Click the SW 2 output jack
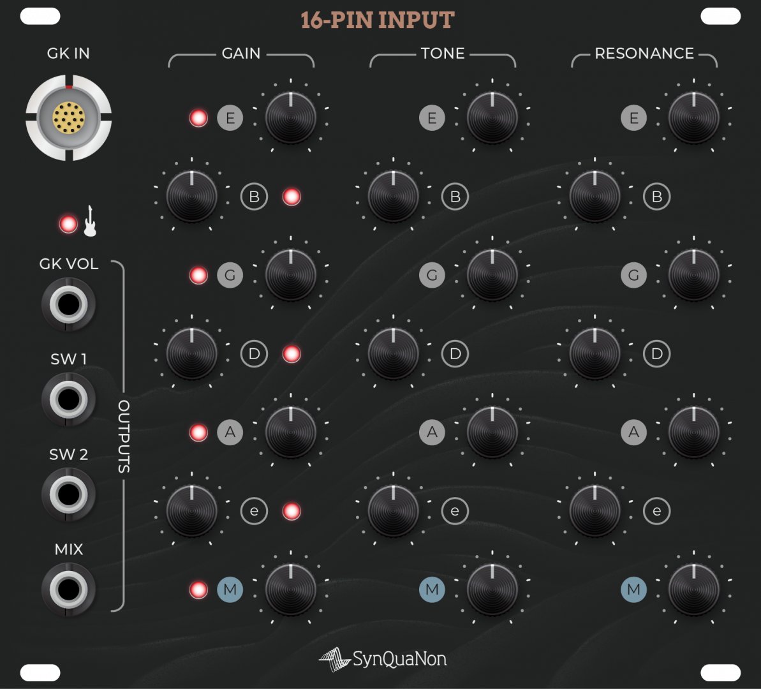761x689 pixels. coord(68,494)
